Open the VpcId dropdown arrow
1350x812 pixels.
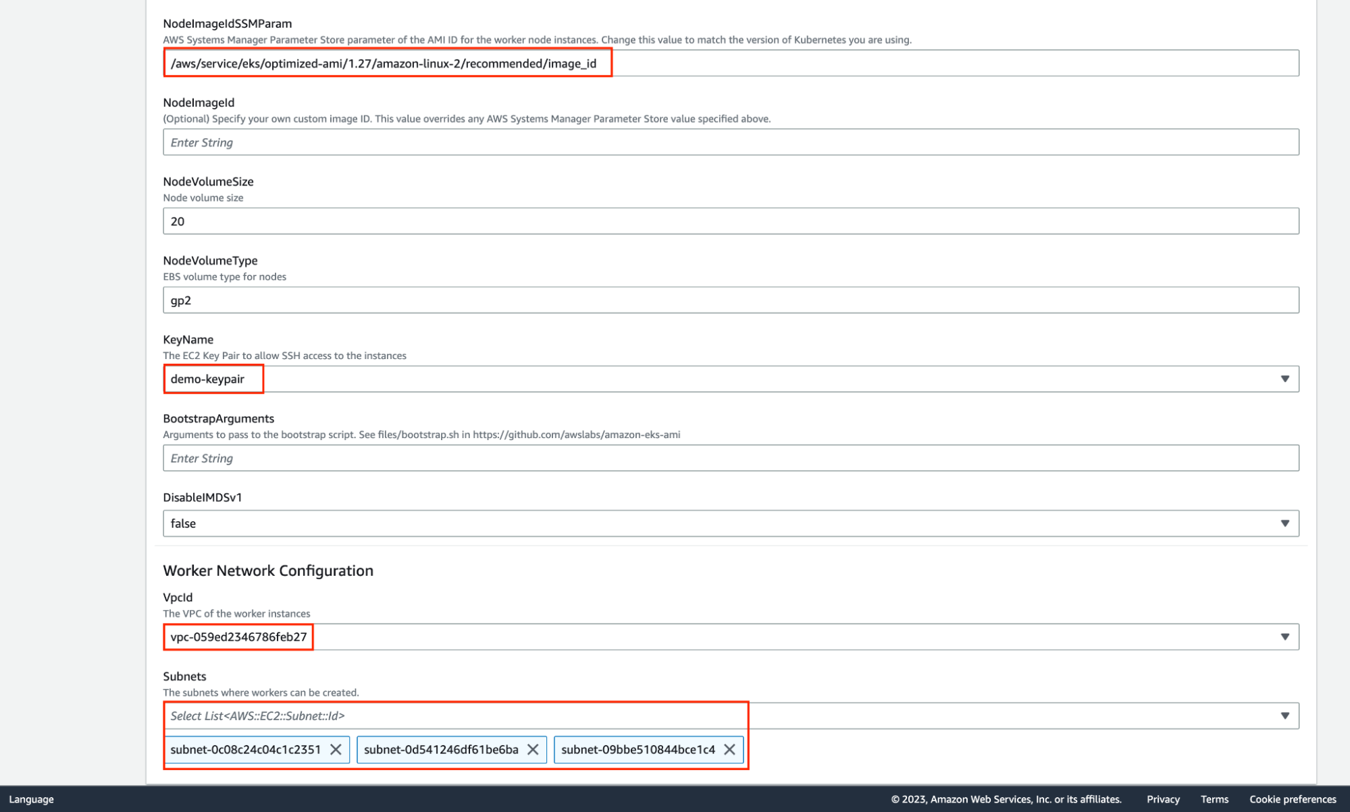1284,637
